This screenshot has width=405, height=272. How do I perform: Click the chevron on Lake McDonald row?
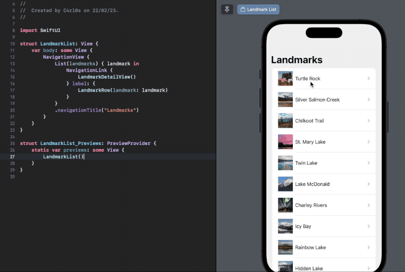[369, 184]
